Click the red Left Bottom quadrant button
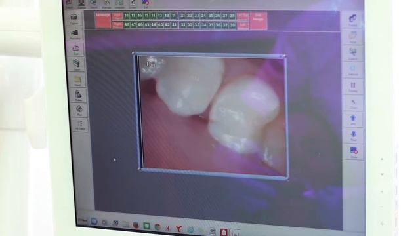The height and width of the screenshot is (236, 420). [x=243, y=26]
